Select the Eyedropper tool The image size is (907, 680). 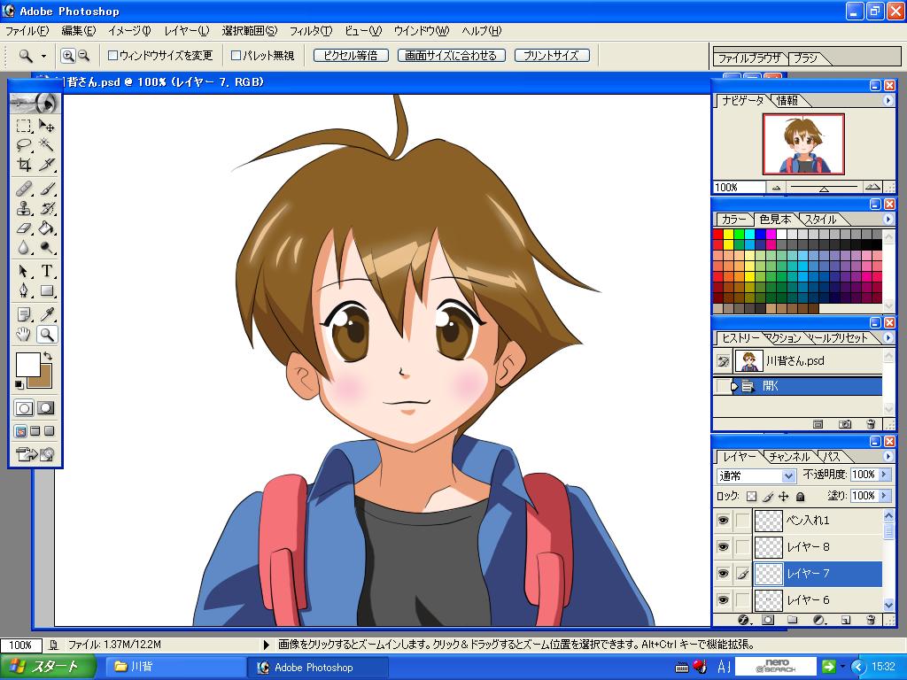tap(46, 314)
